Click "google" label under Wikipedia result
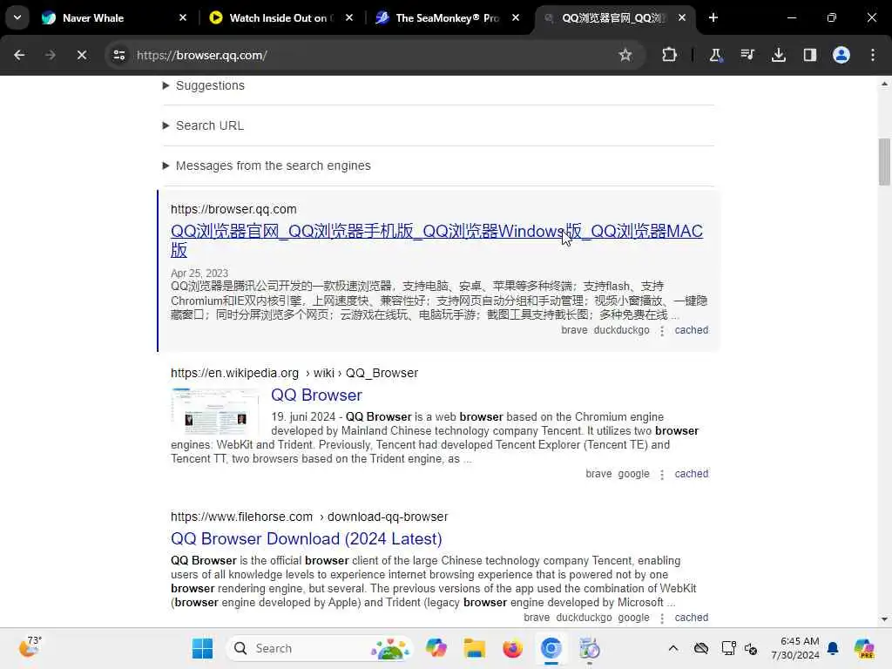 click(633, 474)
